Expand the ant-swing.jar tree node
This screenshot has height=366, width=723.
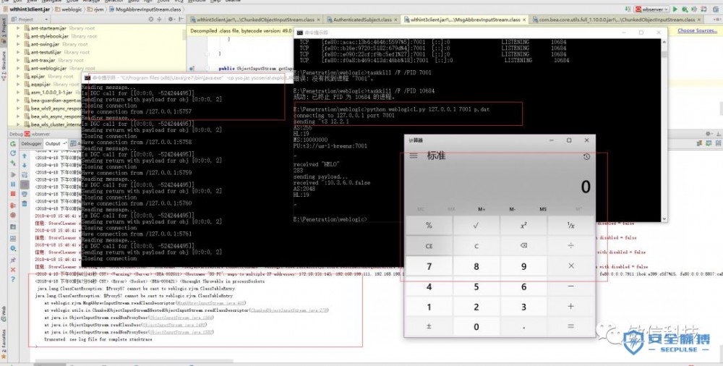[x=18, y=44]
